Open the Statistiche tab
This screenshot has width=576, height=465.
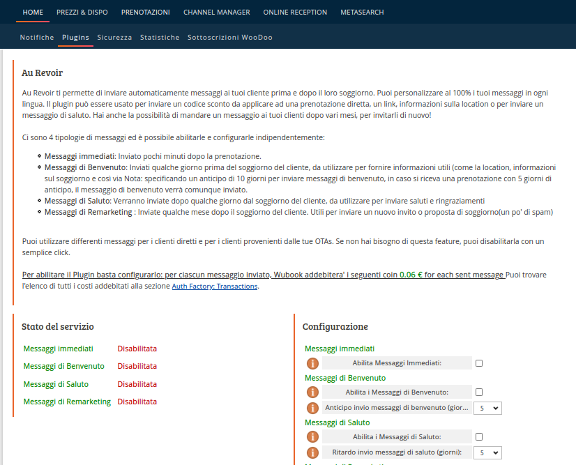click(x=160, y=37)
